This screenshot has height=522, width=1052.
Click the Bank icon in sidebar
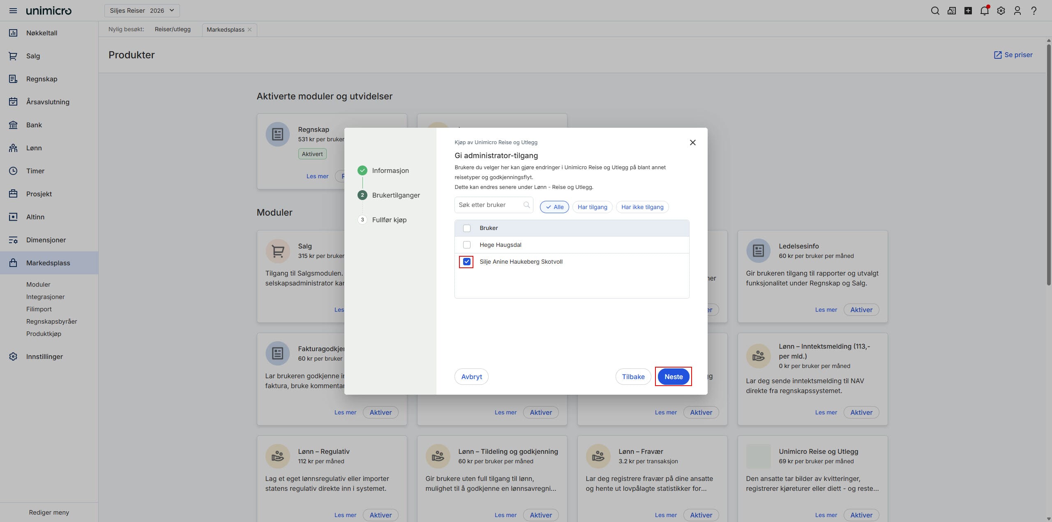pos(13,125)
